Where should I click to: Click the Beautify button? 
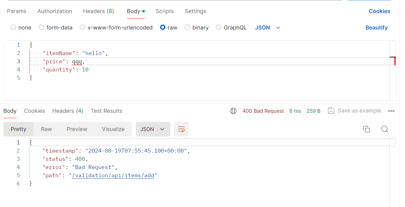377,28
